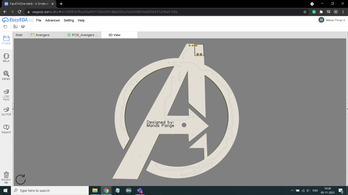Click the reload 3D view circular arrow
348x195 pixels.
(20, 179)
